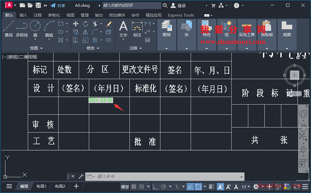Open the Text (文字) tool
The image size is (311, 193).
point(123,28)
